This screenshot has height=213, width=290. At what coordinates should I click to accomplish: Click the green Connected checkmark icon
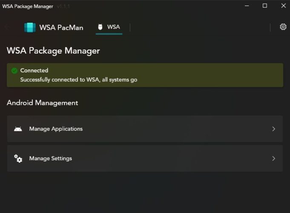[14, 71]
